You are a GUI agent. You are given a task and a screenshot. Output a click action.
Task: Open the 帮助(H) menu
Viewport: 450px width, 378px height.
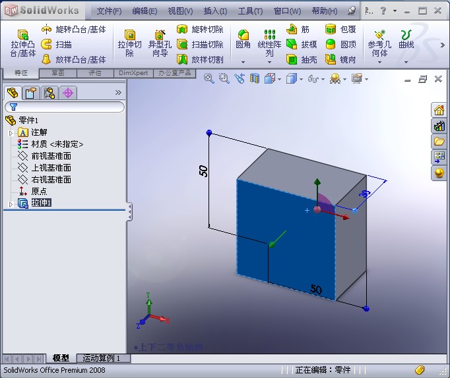click(x=325, y=11)
